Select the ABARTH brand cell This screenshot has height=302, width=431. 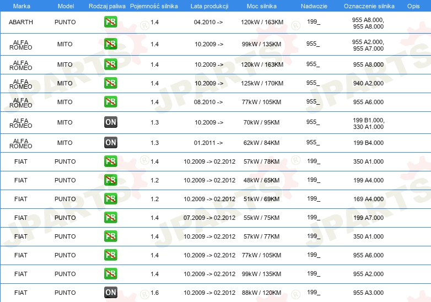pyautogui.click(x=21, y=22)
